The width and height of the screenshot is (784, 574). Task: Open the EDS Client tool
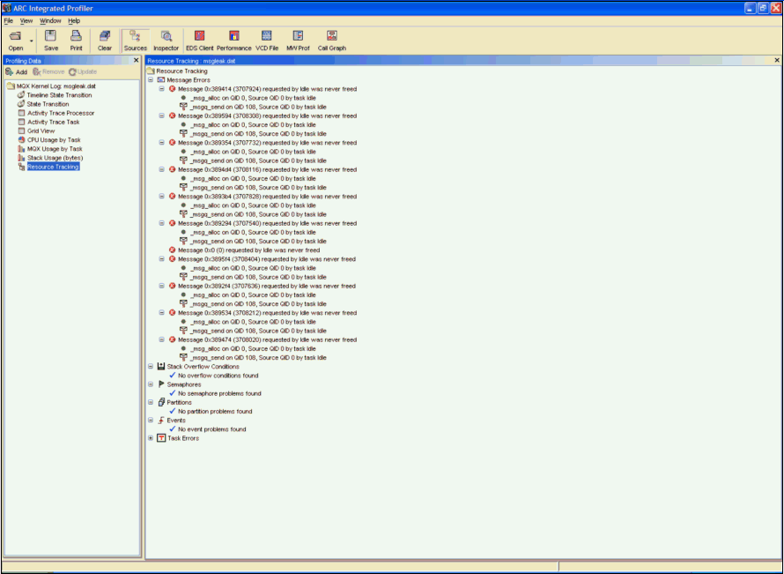199,40
